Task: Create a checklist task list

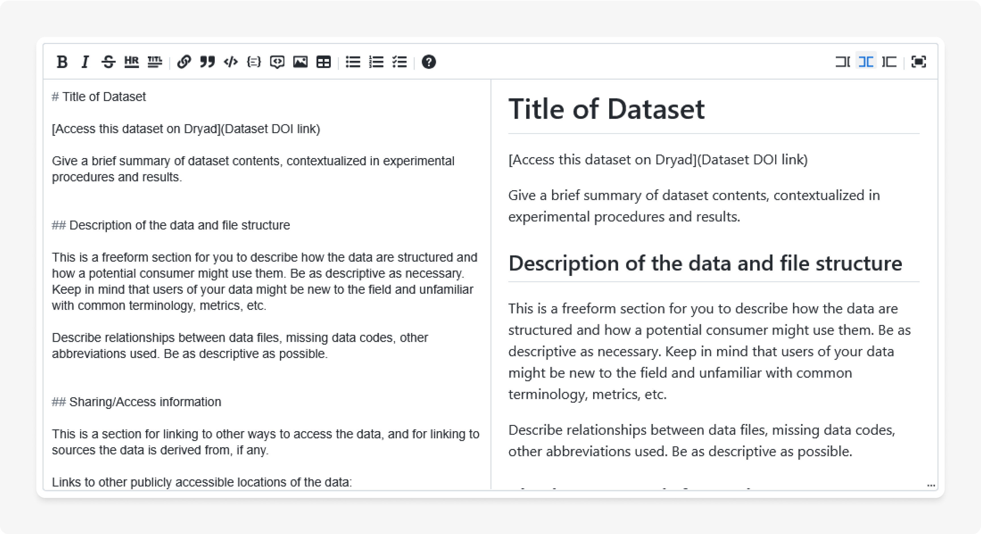Action: [x=399, y=62]
